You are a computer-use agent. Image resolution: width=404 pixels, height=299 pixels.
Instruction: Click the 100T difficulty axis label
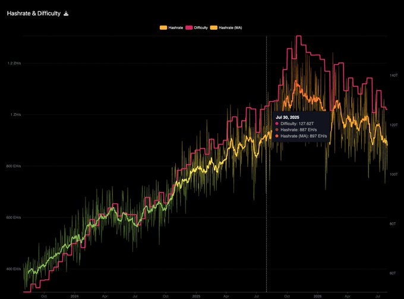click(394, 175)
